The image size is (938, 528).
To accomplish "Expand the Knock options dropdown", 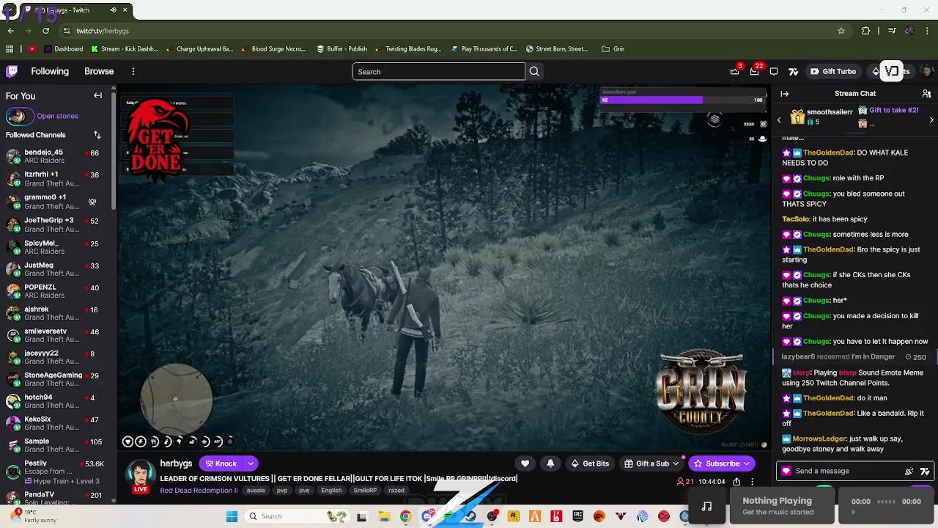I will coord(251,463).
